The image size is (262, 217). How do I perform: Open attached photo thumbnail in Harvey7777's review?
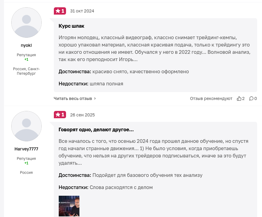point(69,206)
